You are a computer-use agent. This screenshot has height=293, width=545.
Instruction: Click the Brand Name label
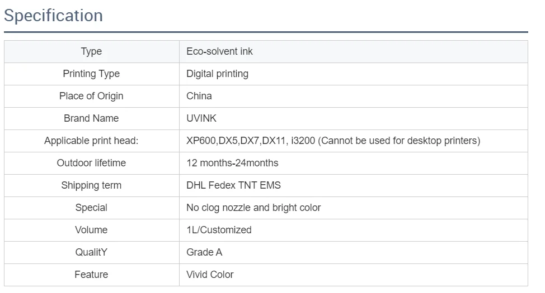(x=91, y=118)
